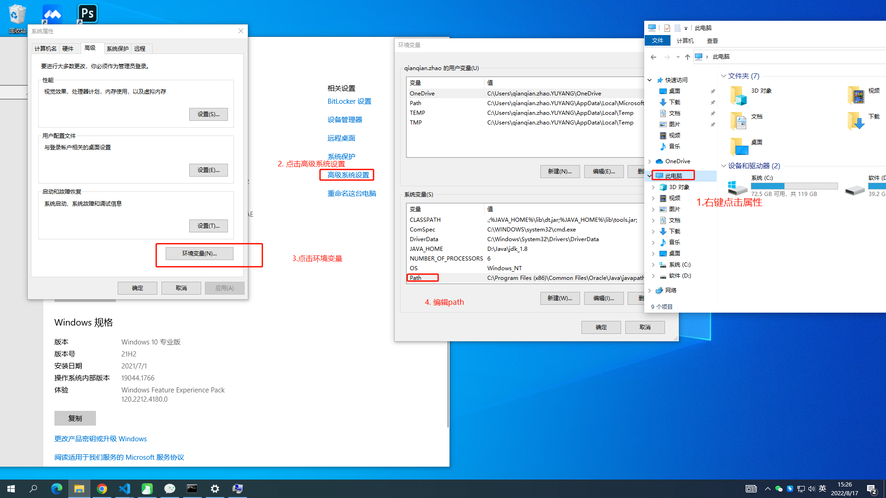886x498 pixels.
Task: Click 确定 in Environment Variables dialog
Action: point(601,327)
